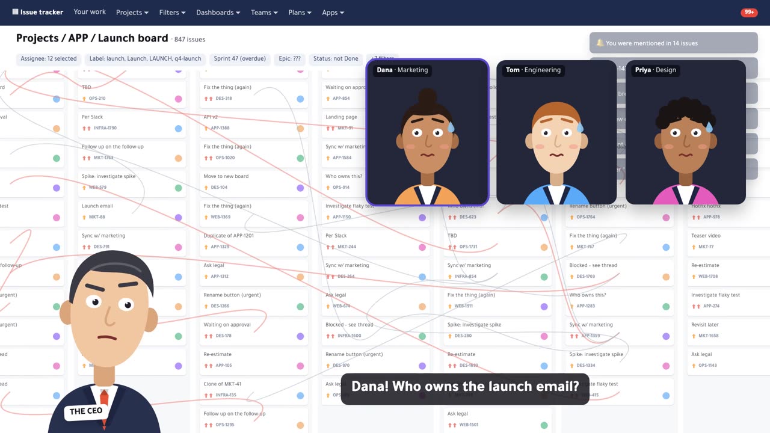The image size is (770, 433).
Task: Click the Status: not Done filter chip
Action: click(336, 59)
